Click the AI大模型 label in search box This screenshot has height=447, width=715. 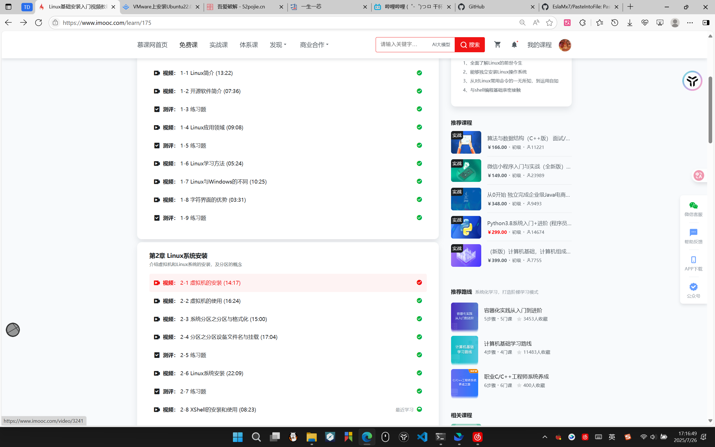(441, 45)
